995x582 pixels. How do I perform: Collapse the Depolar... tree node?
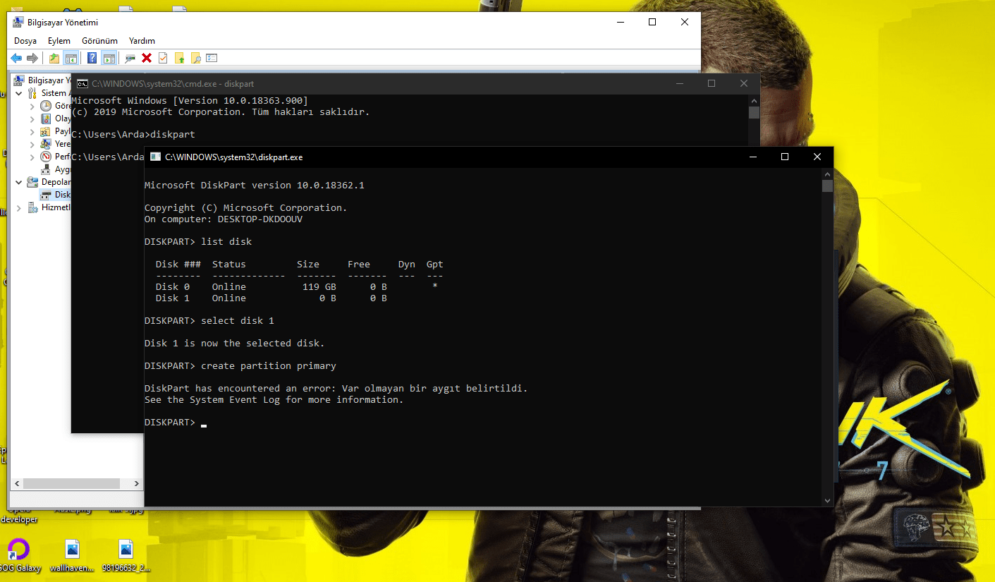pyautogui.click(x=19, y=182)
